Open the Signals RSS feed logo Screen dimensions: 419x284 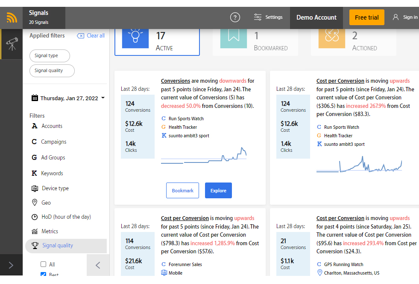pos(12,17)
